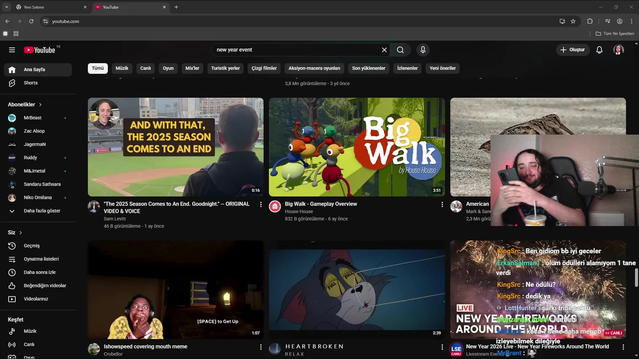The height and width of the screenshot is (359, 639).
Task: Open Ruddy channel in subscriptions
Action: [x=38, y=158]
